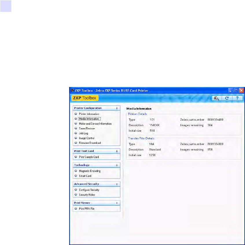Image resolution: width=245 pixels, height=245 pixels.
Task: Select Print PRN File option
Action: (86, 209)
